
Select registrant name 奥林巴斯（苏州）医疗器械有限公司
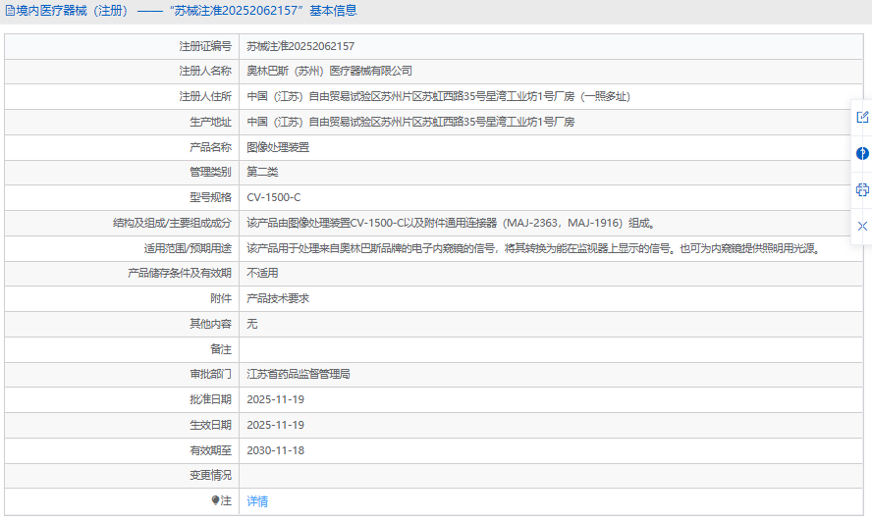(x=329, y=71)
